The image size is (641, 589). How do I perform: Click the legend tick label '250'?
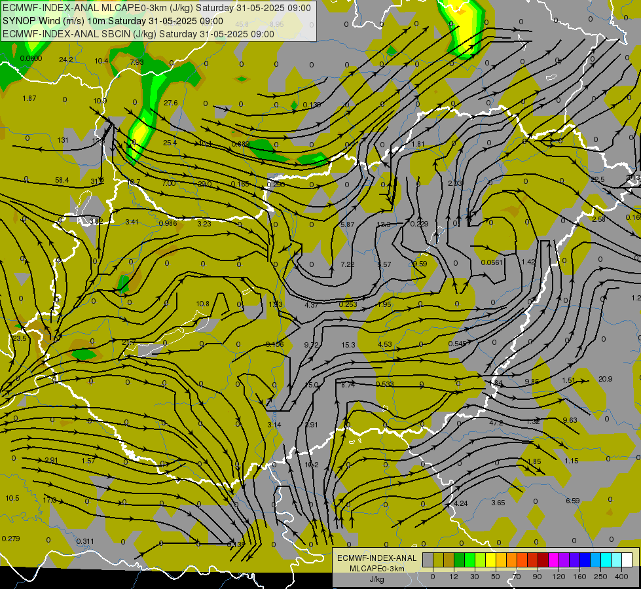[600, 577]
